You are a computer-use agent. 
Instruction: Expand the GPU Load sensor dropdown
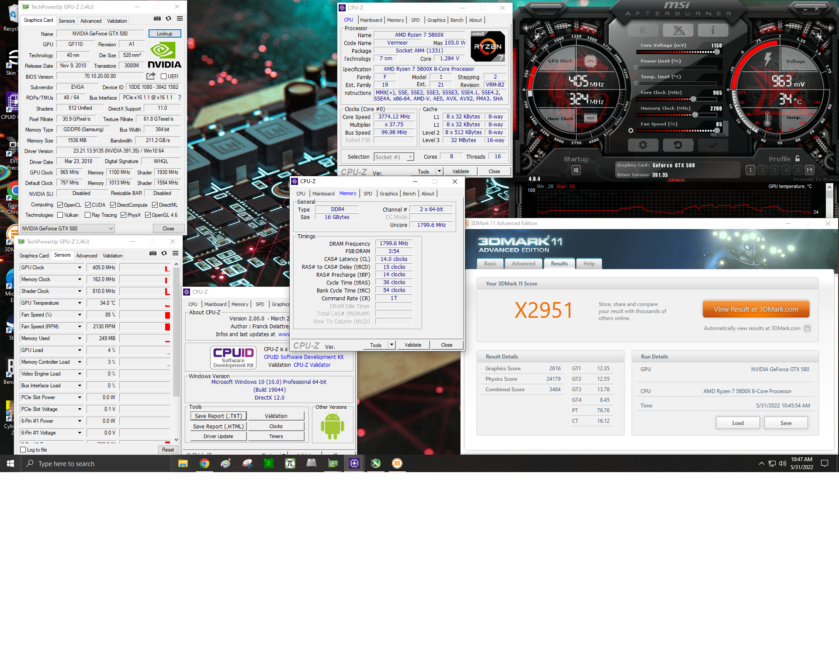pos(80,350)
